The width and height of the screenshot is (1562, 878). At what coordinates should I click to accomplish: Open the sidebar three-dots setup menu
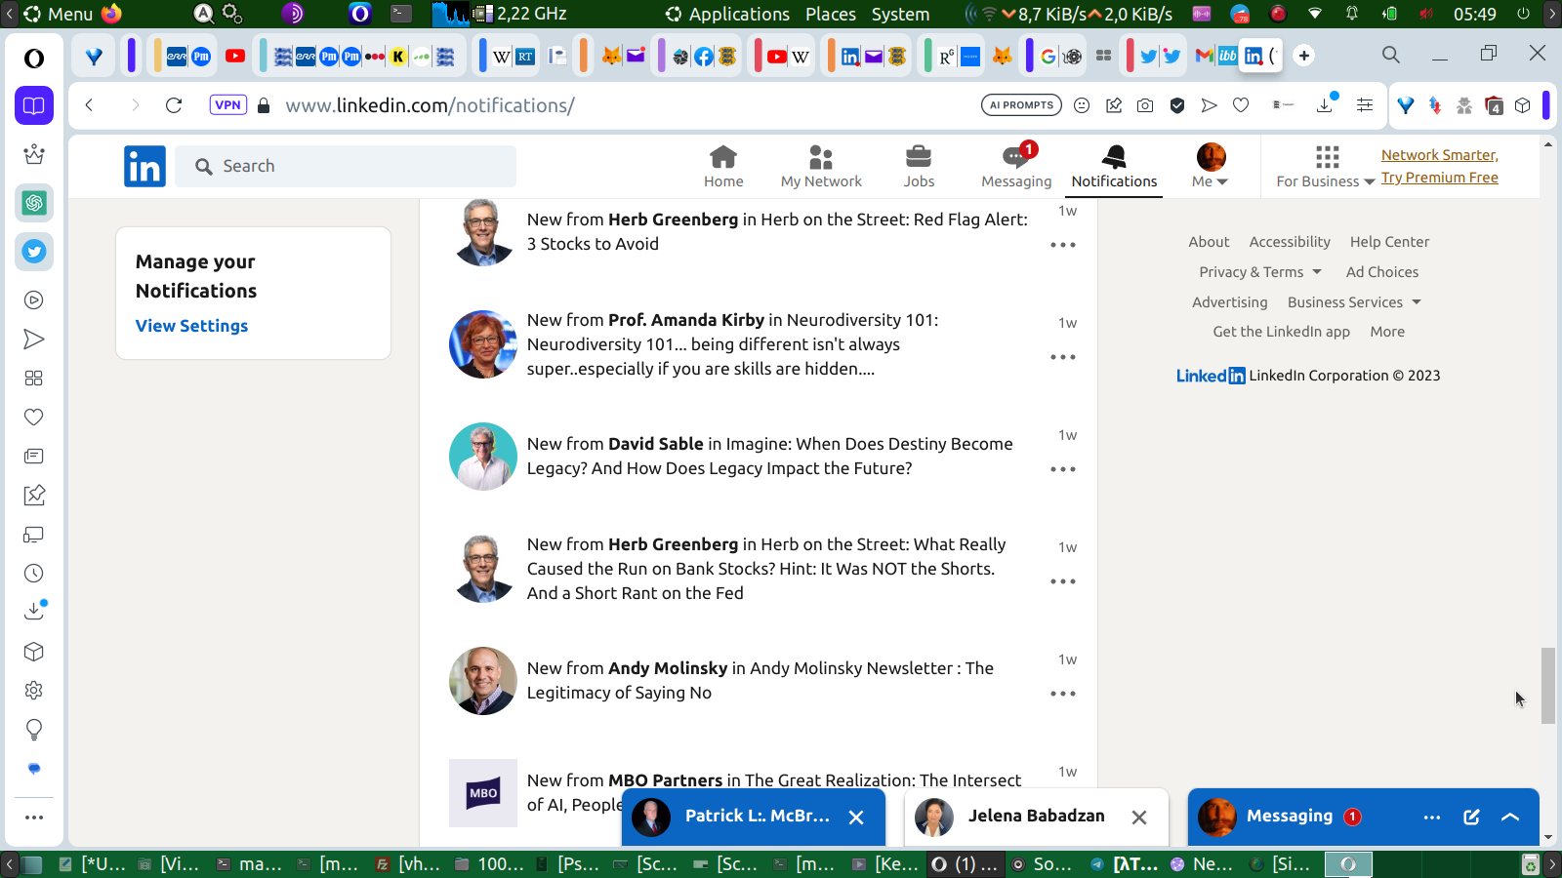click(34, 818)
